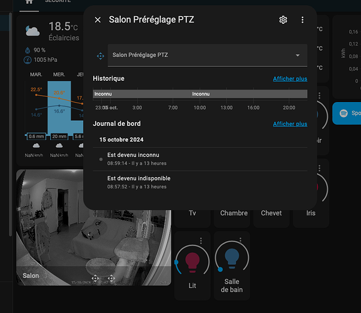Click the pressure gauge icon
Image resolution: width=361 pixels, height=313 pixels.
(28, 60)
